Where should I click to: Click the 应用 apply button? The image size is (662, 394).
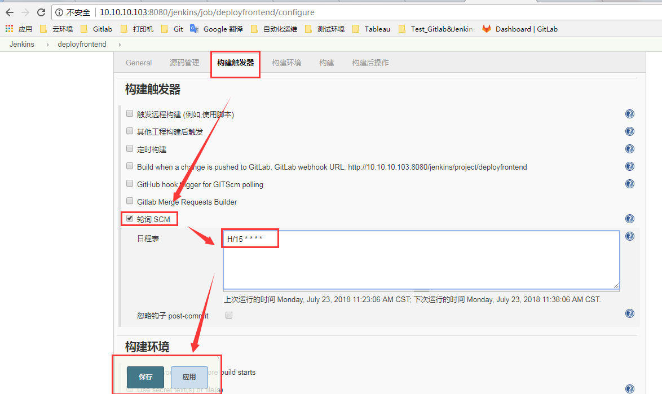click(x=189, y=377)
